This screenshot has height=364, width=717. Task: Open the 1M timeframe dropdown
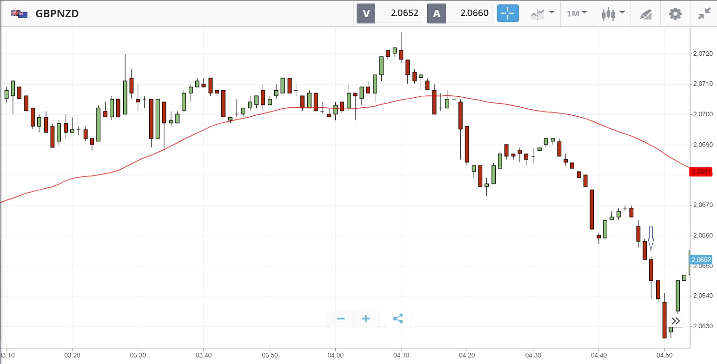pyautogui.click(x=577, y=13)
